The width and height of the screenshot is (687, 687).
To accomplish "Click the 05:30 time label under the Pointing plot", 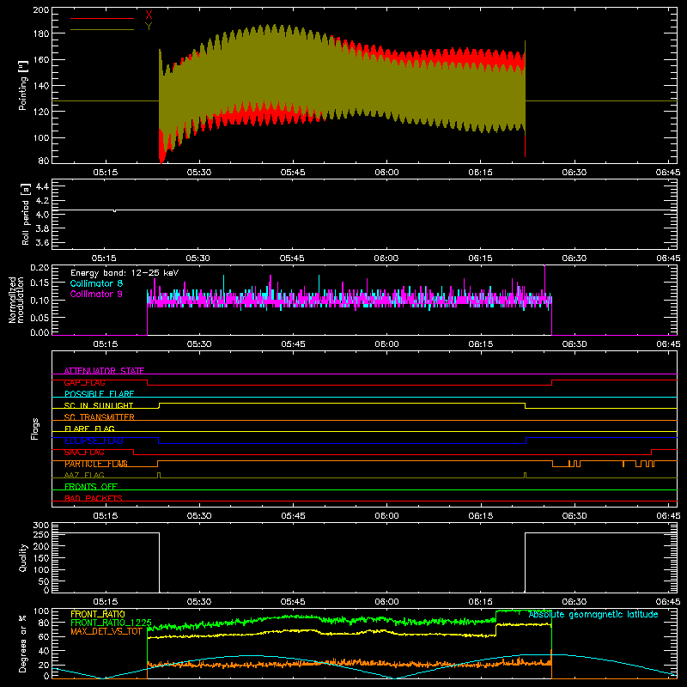I will (199, 173).
